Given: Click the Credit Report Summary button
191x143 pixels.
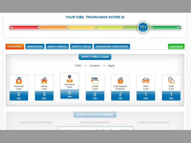Looking at the screenshot, I should point(95,114).
